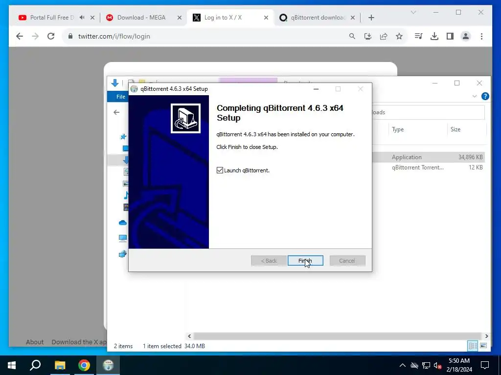
Task: Show hidden system tray icons
Action: 403,365
